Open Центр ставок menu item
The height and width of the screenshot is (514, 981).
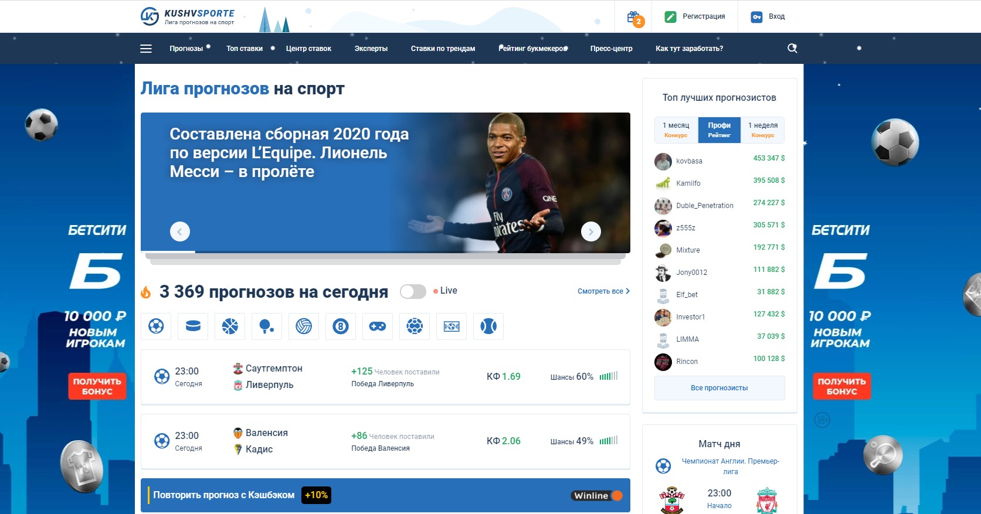308,49
